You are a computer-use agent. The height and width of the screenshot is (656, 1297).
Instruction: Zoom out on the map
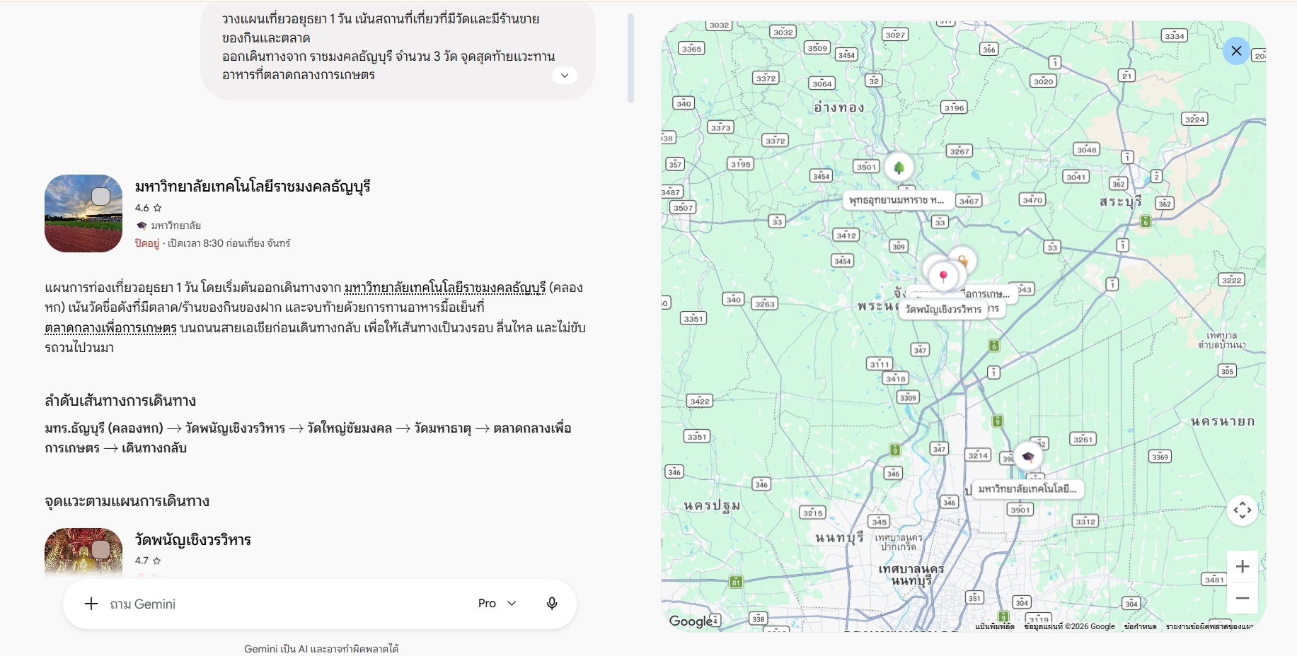1242,598
